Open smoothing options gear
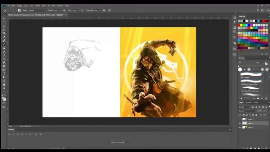The image size is (270, 152). tap(104, 11)
